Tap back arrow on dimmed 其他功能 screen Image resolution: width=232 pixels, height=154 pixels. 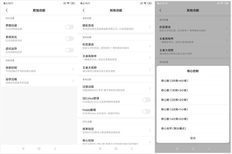pyautogui.click(x=160, y=10)
